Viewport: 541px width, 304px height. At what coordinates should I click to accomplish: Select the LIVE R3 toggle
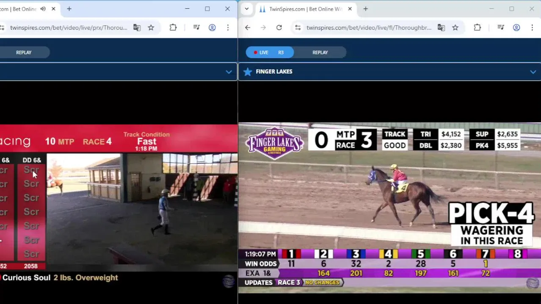point(270,52)
